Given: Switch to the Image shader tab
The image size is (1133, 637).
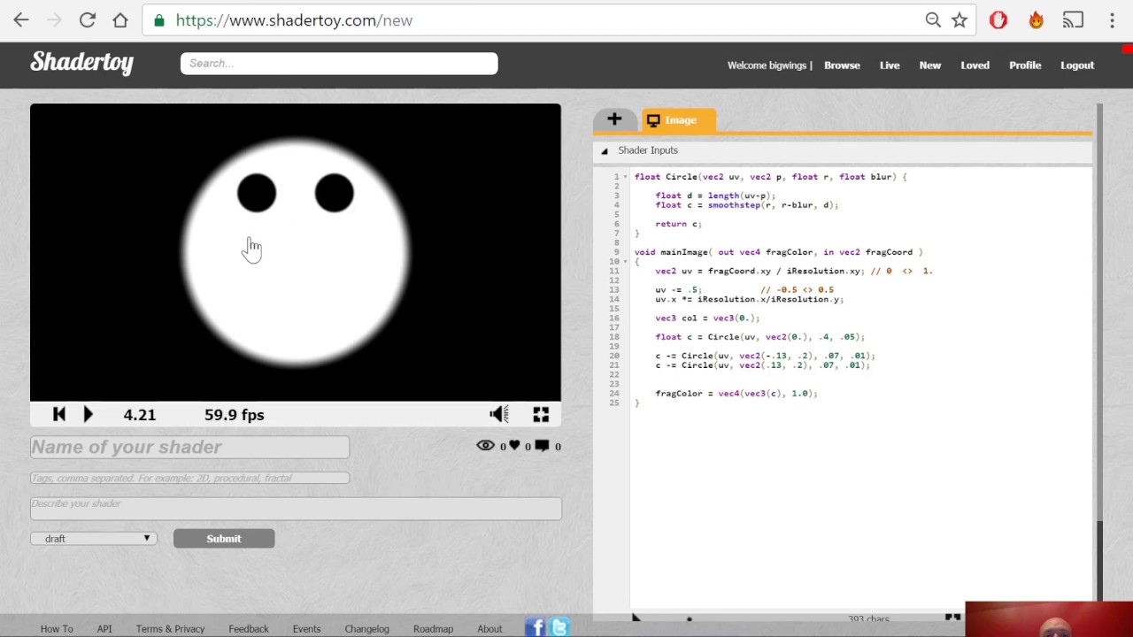Looking at the screenshot, I should click(679, 120).
